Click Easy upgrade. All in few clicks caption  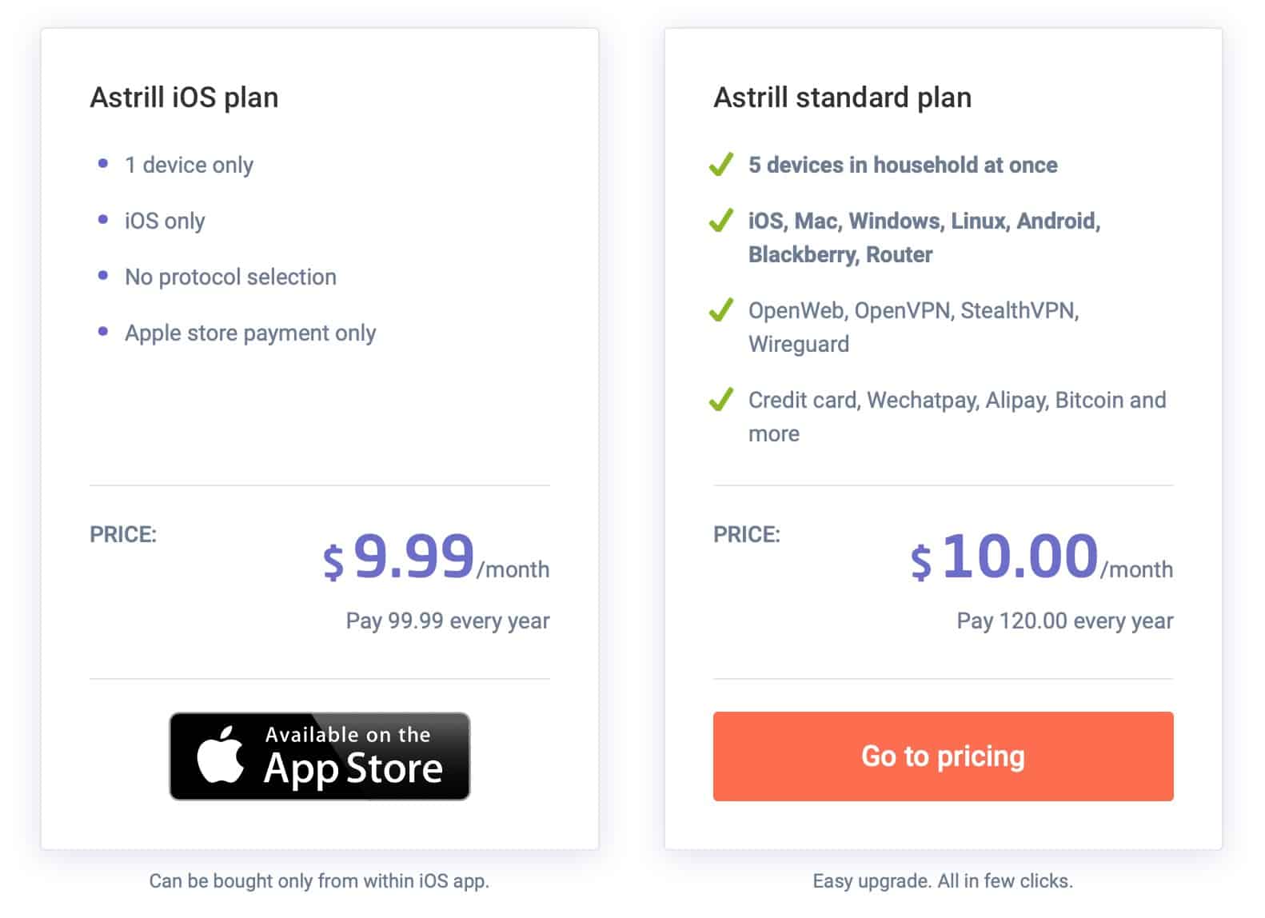(943, 881)
